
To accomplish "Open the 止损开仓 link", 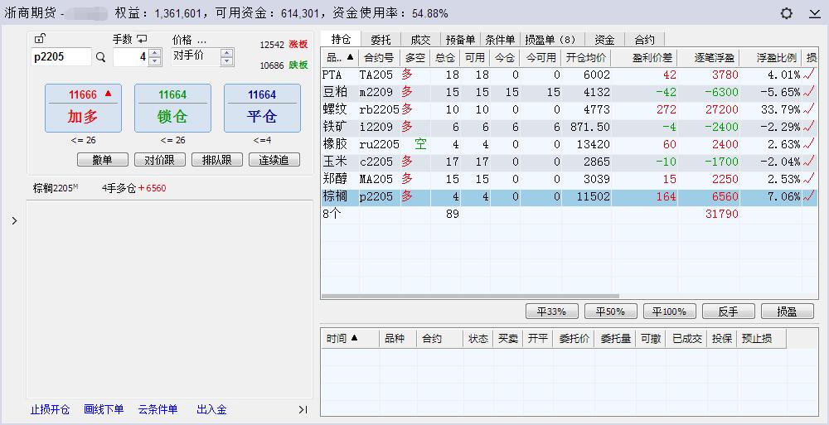I will [50, 409].
